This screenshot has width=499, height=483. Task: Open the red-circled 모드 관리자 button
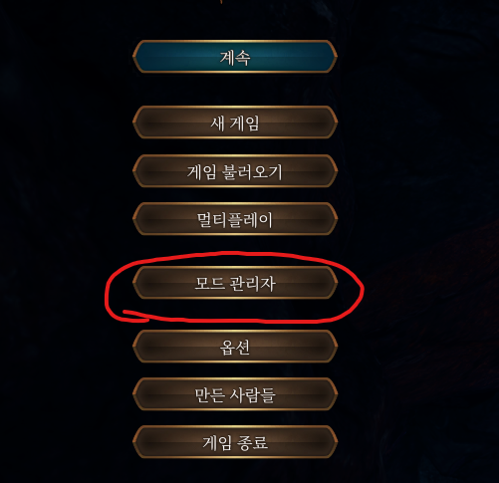click(x=235, y=283)
